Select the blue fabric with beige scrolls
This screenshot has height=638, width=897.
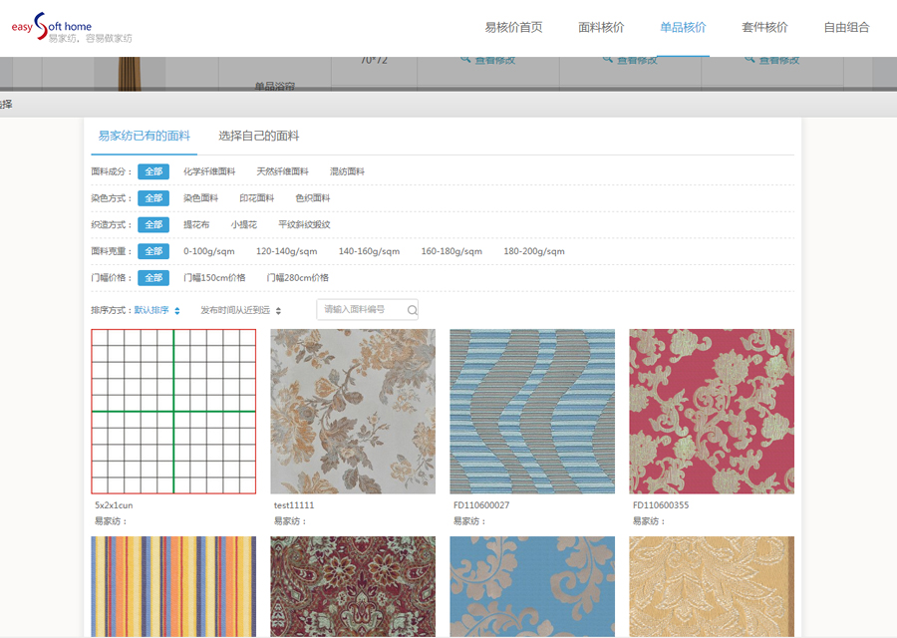(532, 586)
